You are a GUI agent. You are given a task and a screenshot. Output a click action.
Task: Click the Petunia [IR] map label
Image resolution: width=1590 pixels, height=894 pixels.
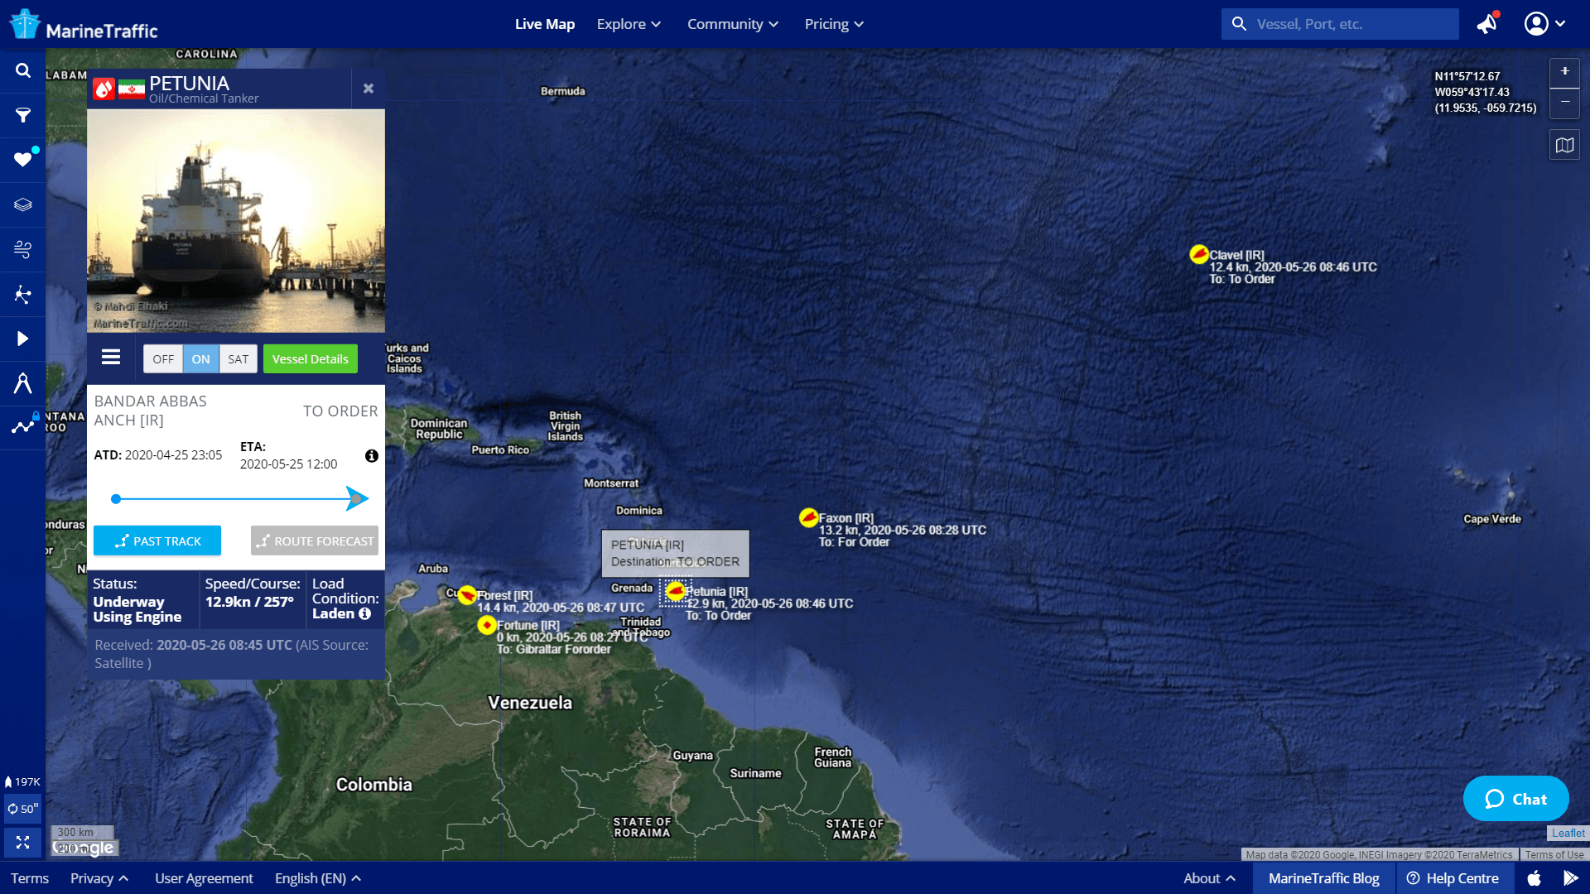point(717,591)
